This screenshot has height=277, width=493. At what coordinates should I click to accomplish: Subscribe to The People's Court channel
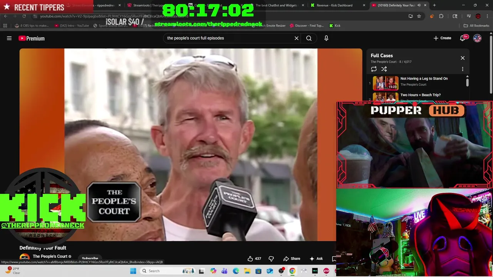click(x=90, y=259)
